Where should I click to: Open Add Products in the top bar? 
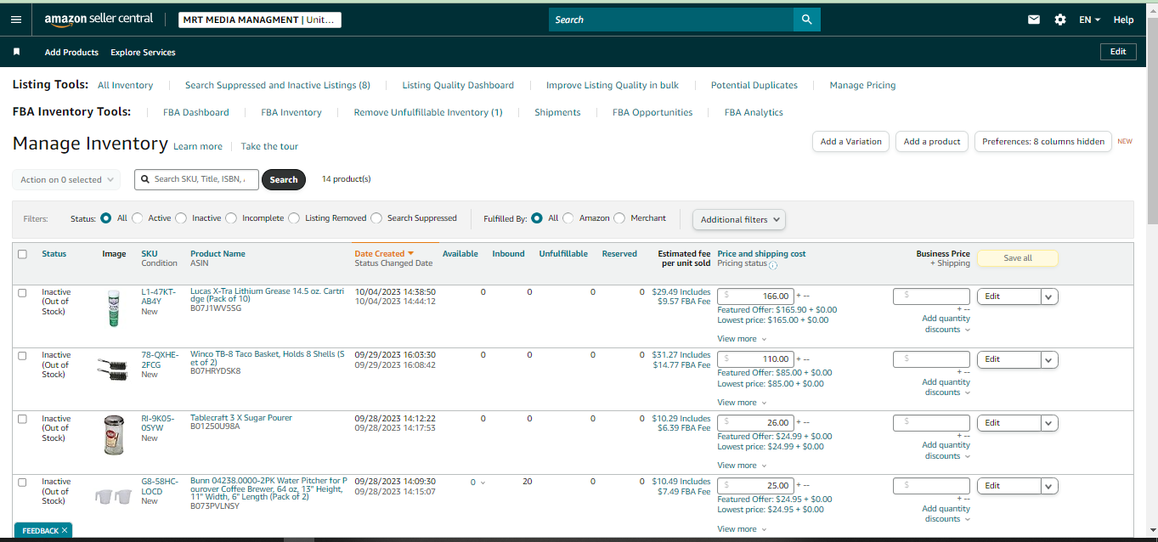[71, 52]
